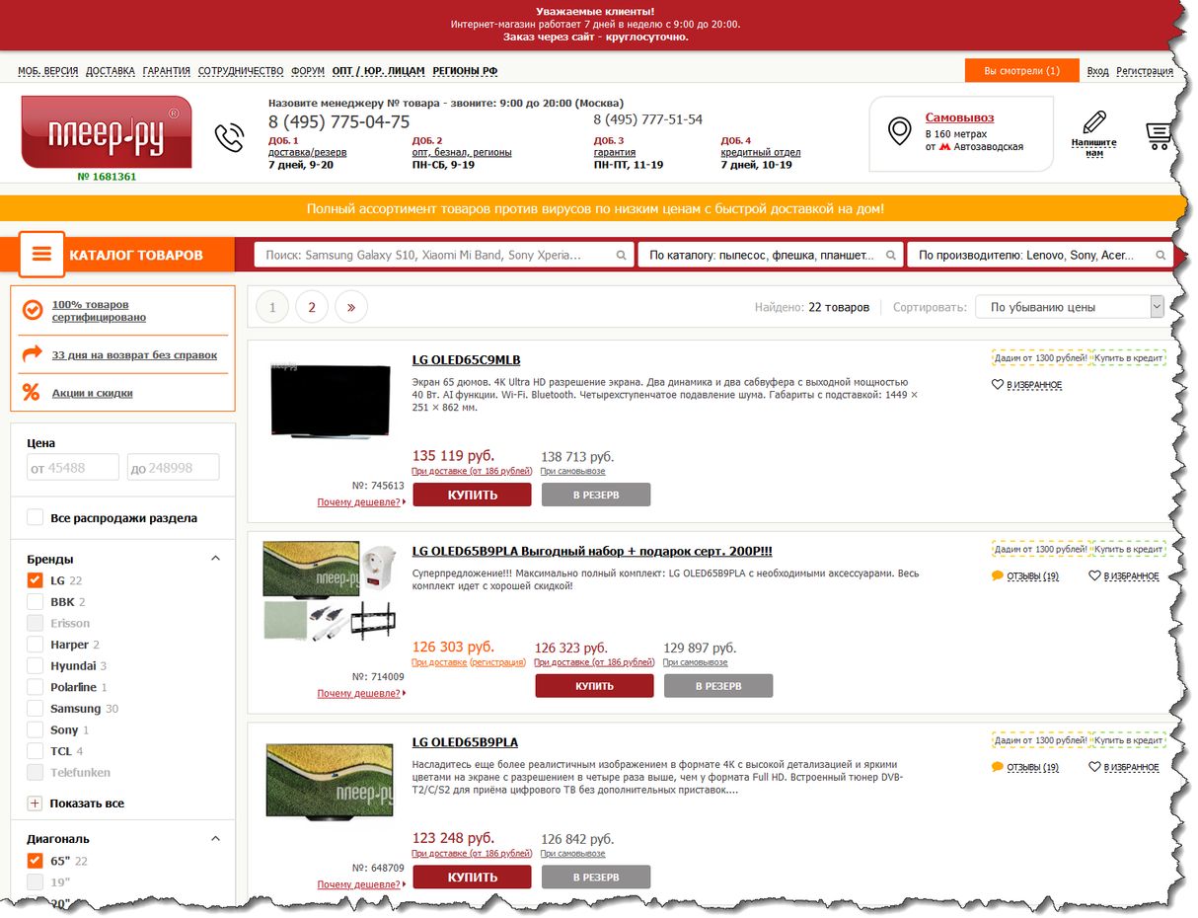
Task: Click the main search magnifier icon
Action: 622,256
